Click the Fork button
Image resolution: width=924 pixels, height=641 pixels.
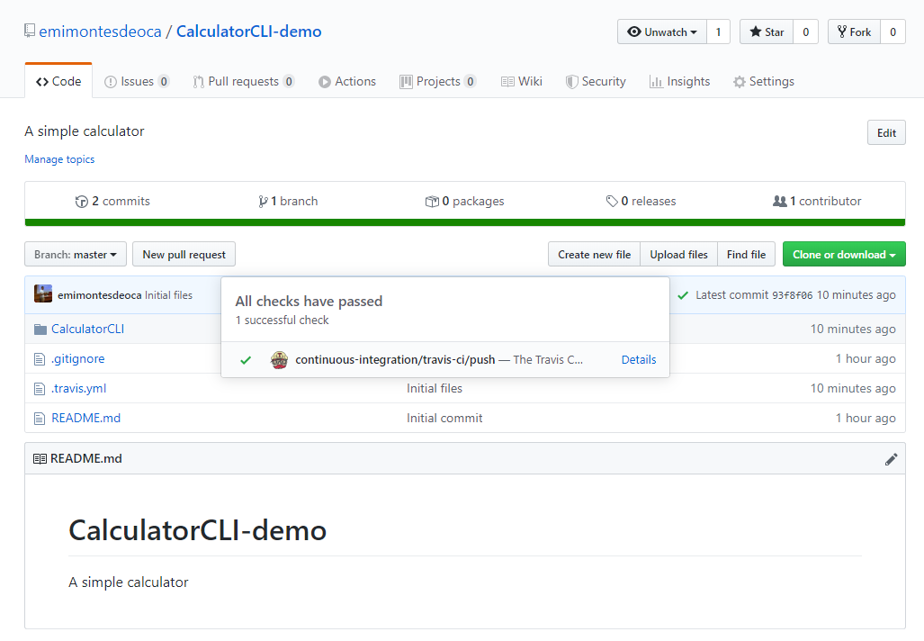click(854, 32)
